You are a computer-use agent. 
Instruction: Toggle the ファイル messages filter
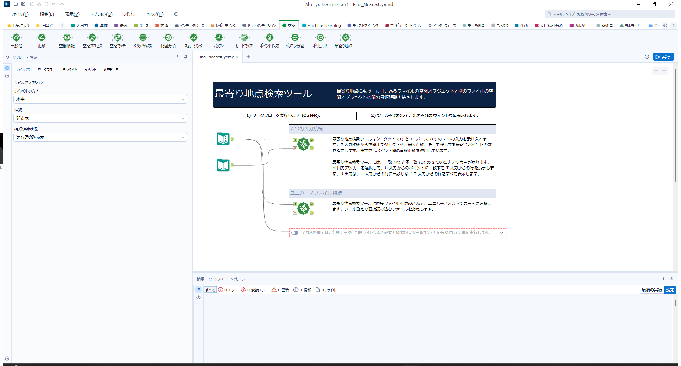(326, 290)
